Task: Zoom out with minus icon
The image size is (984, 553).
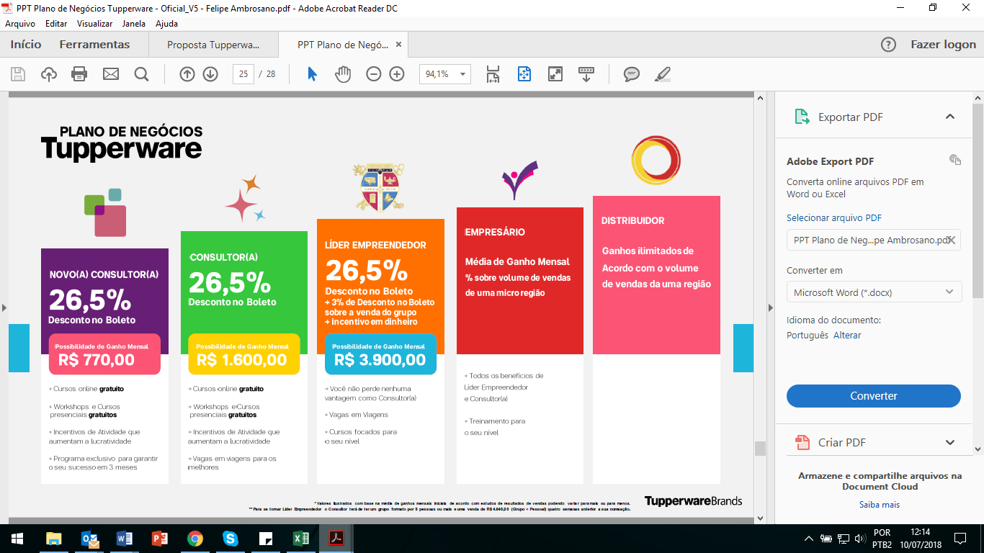Action: (x=373, y=74)
